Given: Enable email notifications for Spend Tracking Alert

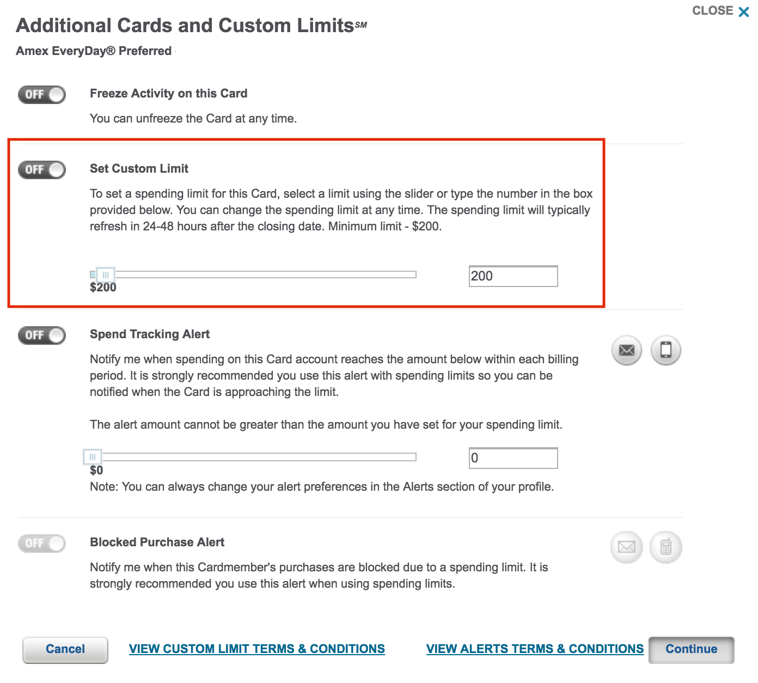Looking at the screenshot, I should [x=626, y=350].
